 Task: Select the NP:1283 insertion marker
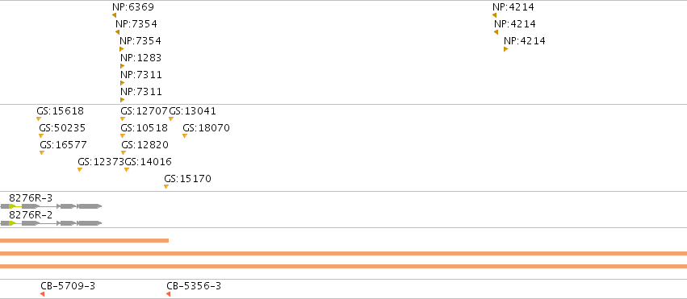122,66
